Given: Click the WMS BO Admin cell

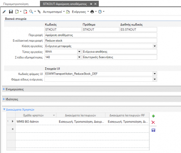Looking at the screenshot, I should click(x=36, y=121).
